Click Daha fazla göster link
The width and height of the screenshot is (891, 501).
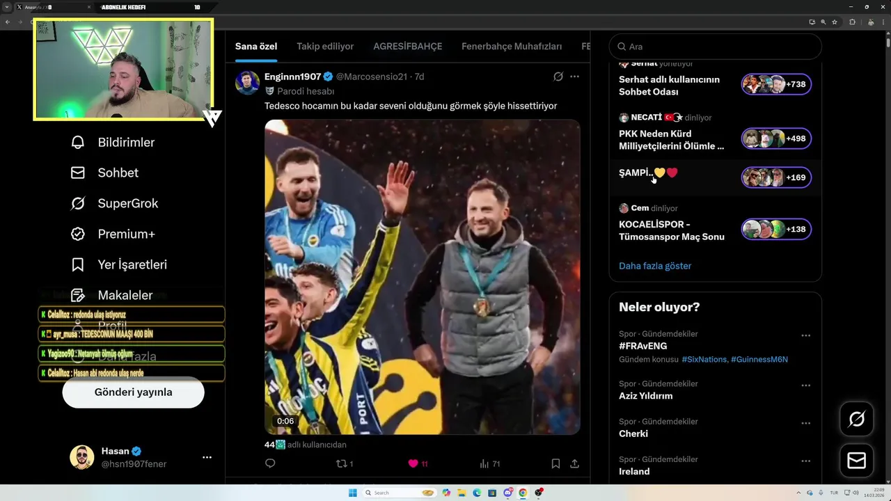655,266
